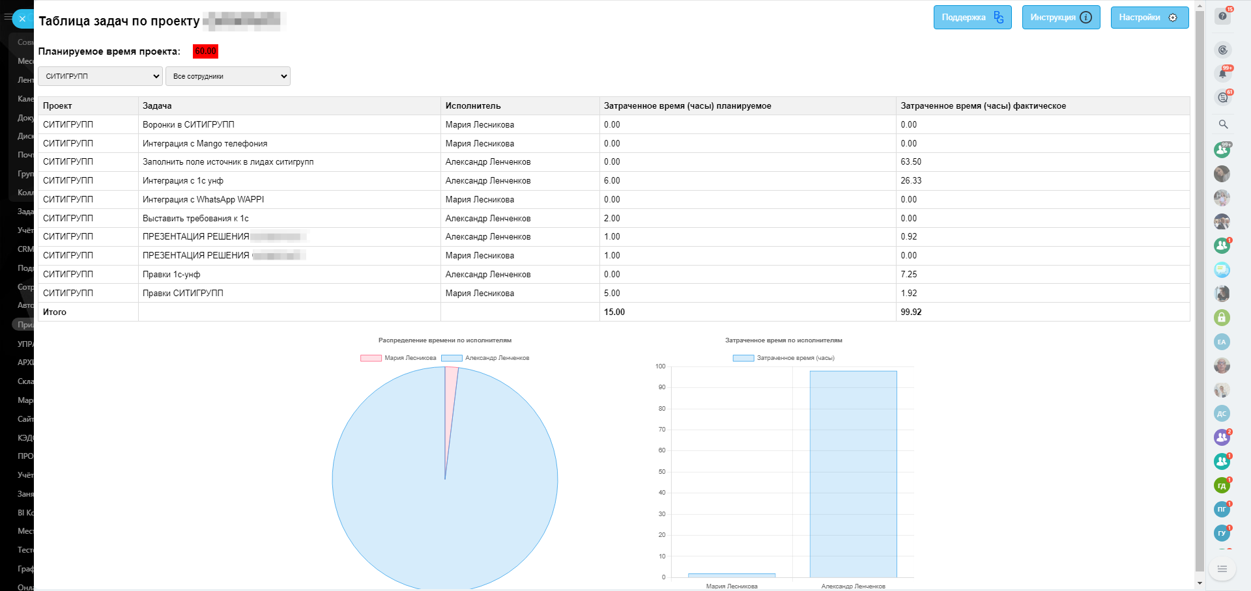Click the Александр Ленченков bar in chart
1251x591 pixels.
[853, 474]
